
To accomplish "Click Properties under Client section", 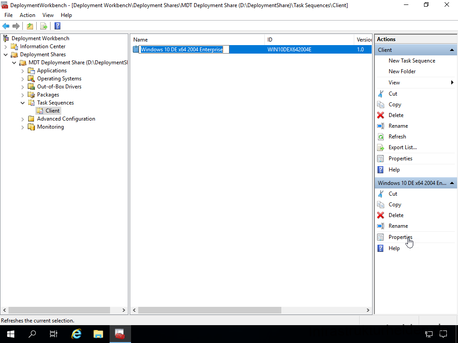I will click(400, 159).
